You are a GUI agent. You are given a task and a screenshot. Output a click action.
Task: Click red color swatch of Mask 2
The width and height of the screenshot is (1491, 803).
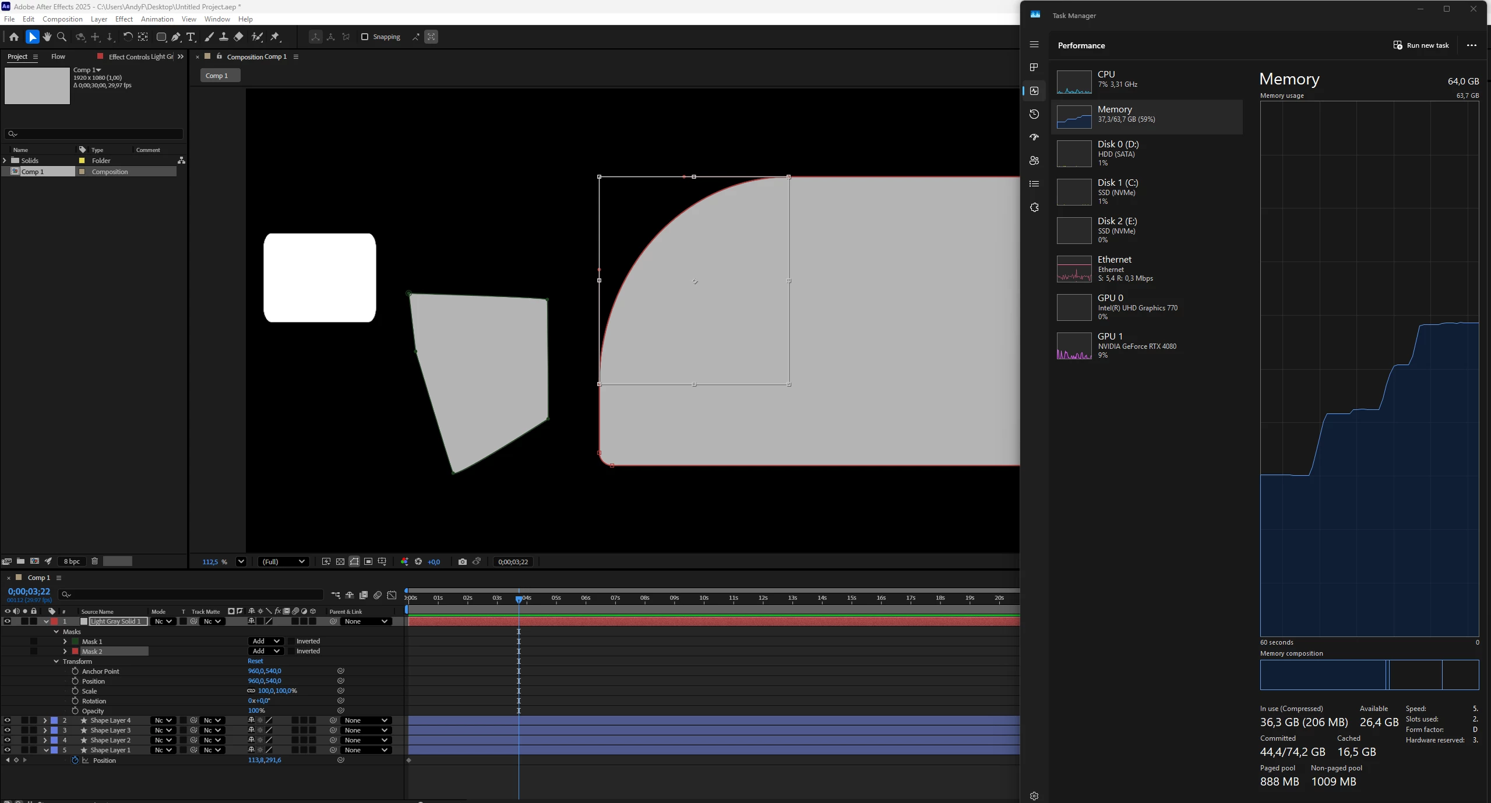pyautogui.click(x=75, y=651)
